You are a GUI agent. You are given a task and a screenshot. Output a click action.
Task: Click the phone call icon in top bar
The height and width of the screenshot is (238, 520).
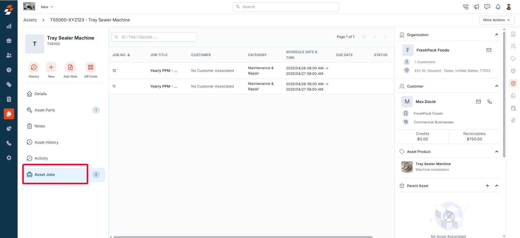466,7
